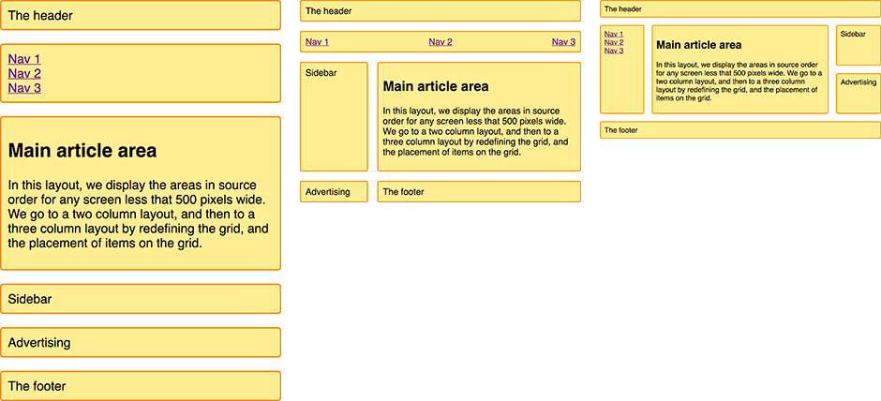Follow the Nav 3 link in the single-column layout
Viewport: 881px width, 401px height.
[24, 88]
